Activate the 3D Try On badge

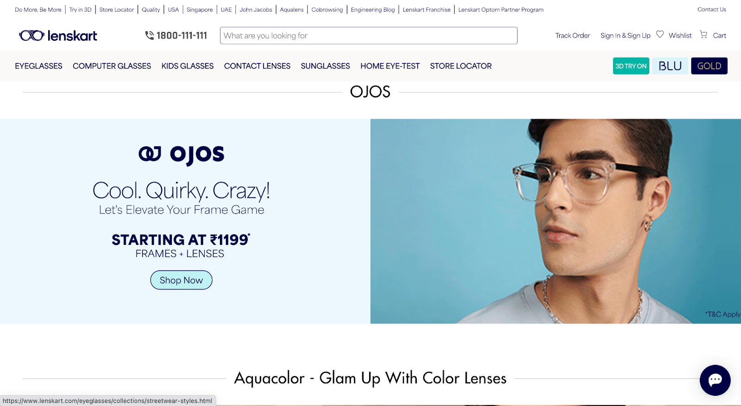pos(631,66)
